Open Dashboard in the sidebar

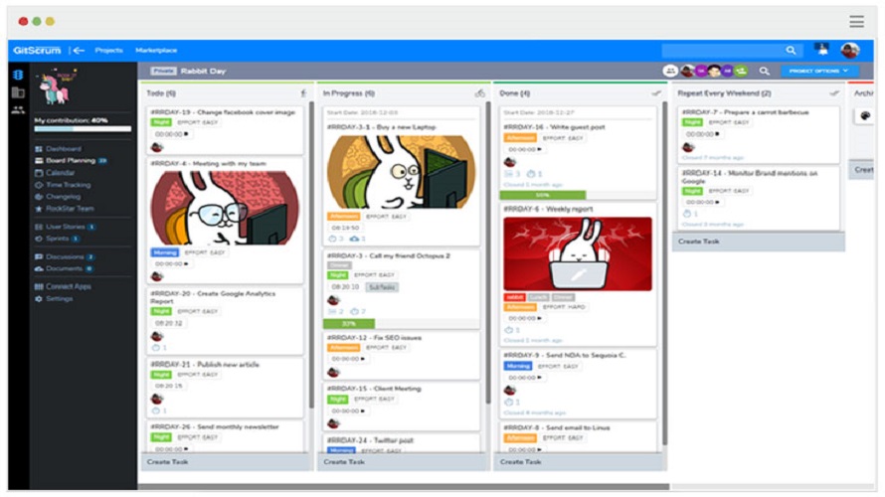coord(58,149)
